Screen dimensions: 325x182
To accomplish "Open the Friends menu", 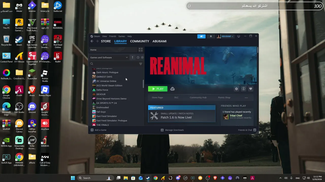I will point(112,36).
